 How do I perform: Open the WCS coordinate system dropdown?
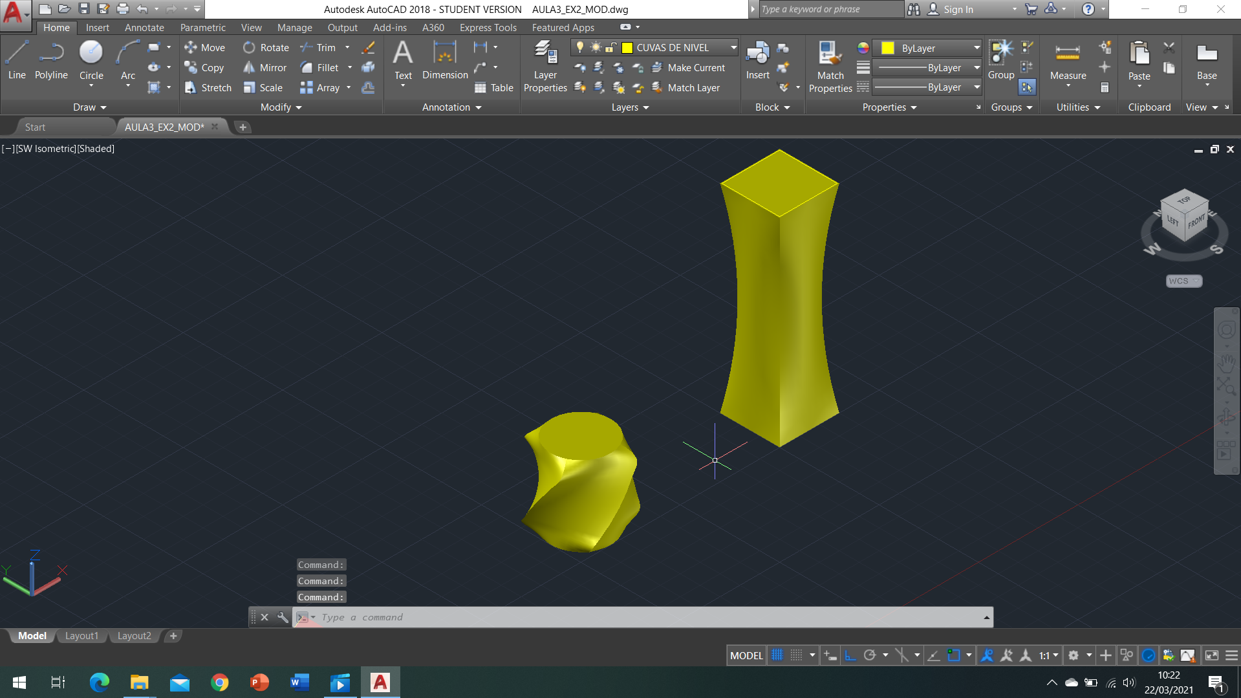1183,281
